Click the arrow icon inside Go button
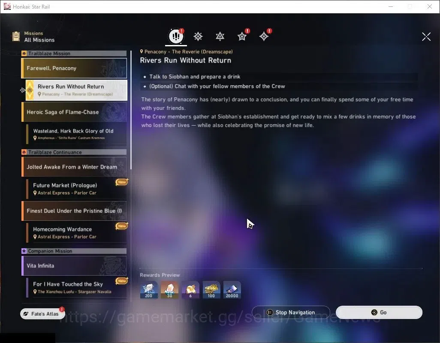 [x=374, y=313]
